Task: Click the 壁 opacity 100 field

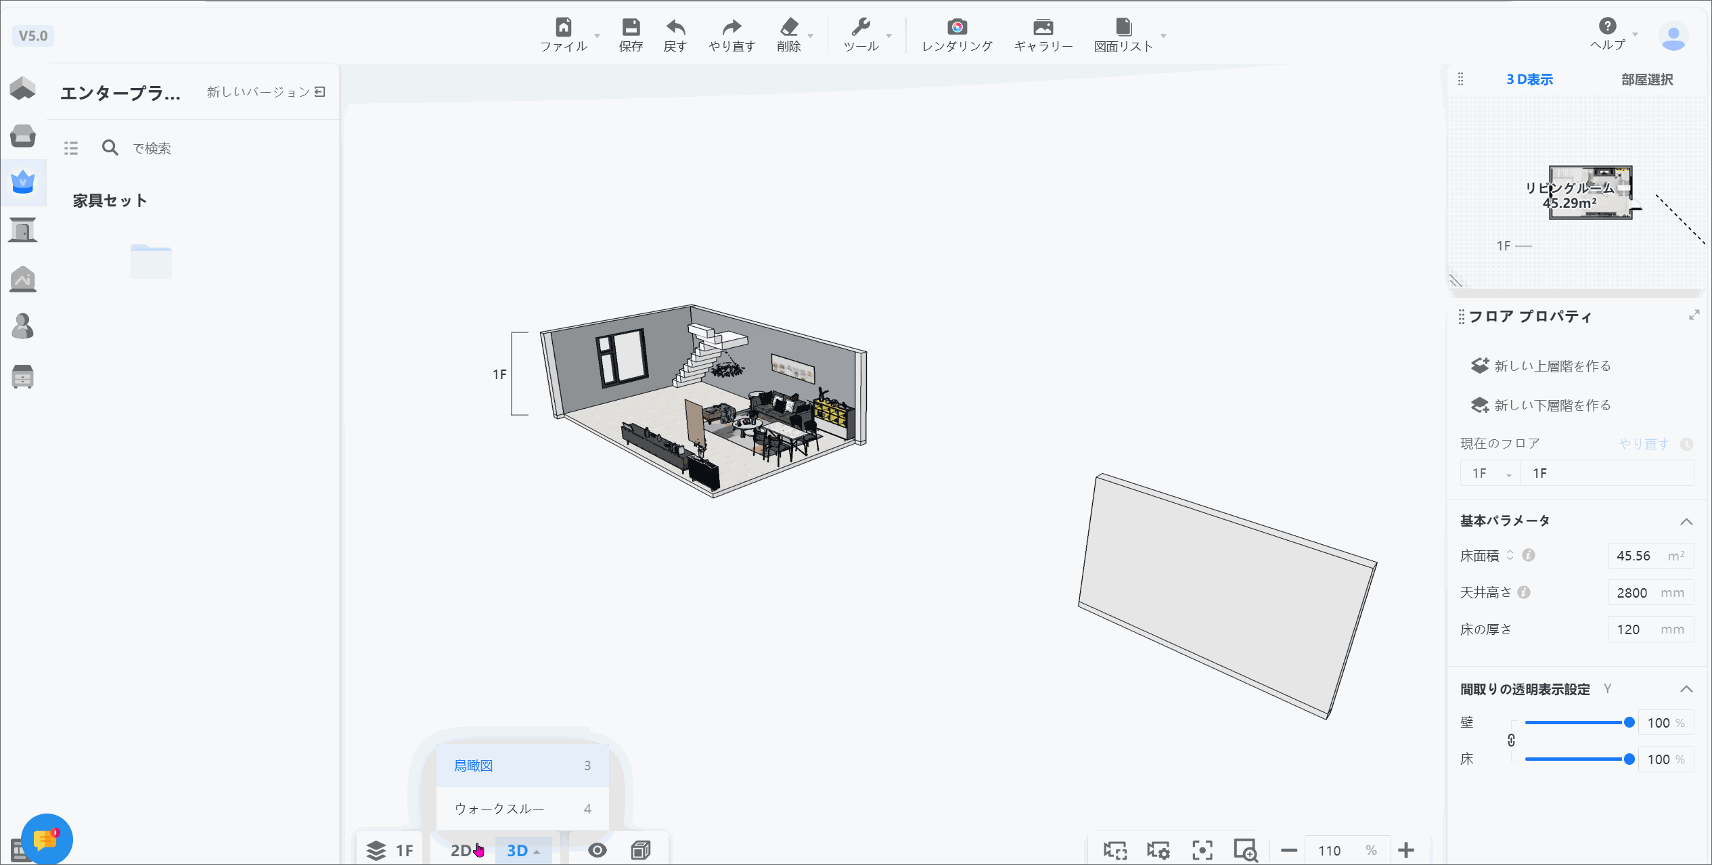Action: point(1665,722)
